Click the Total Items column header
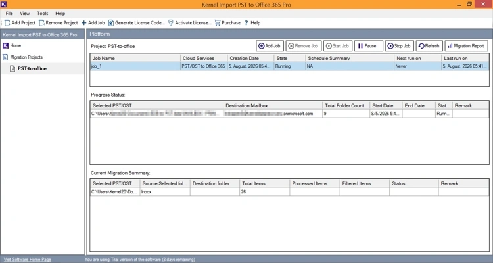493x263 pixels. [x=264, y=183]
